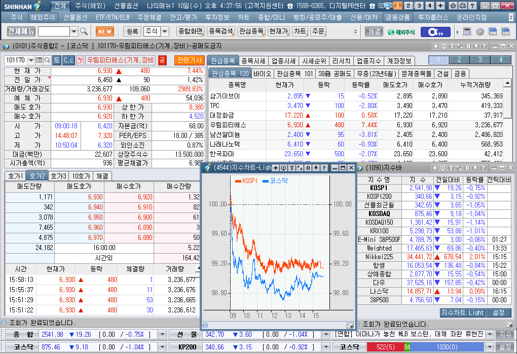Switch to virtual screen 1
This screenshot has width=517, height=354.
398,6
